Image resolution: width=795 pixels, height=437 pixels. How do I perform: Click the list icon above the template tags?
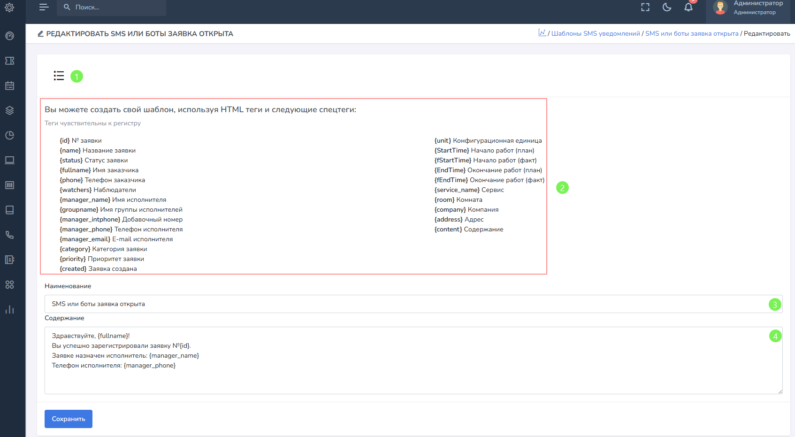point(59,76)
